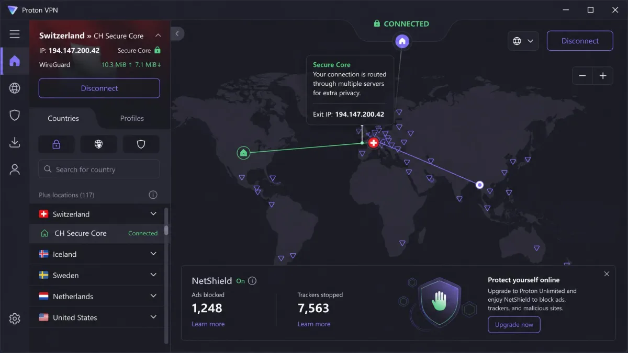
Task: Open the globe Countries sidebar icon
Action: [15, 88]
